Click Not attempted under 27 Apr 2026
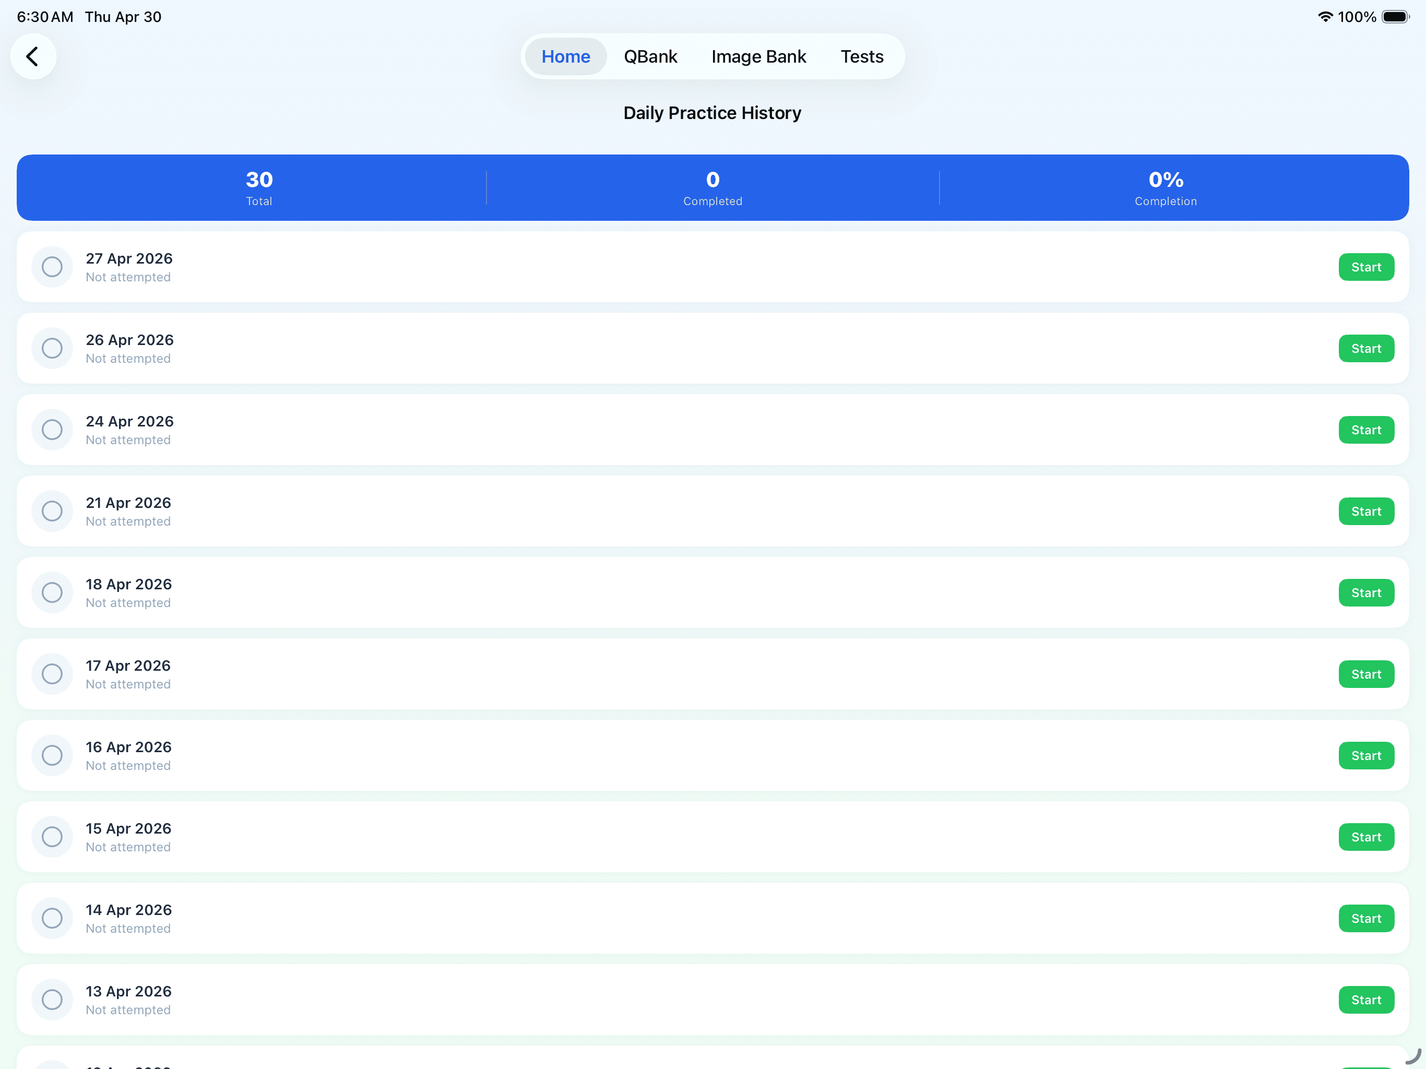This screenshot has height=1069, width=1426. [x=128, y=277]
